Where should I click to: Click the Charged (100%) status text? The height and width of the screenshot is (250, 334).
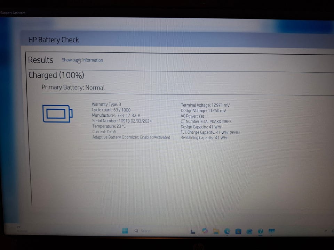coord(56,75)
